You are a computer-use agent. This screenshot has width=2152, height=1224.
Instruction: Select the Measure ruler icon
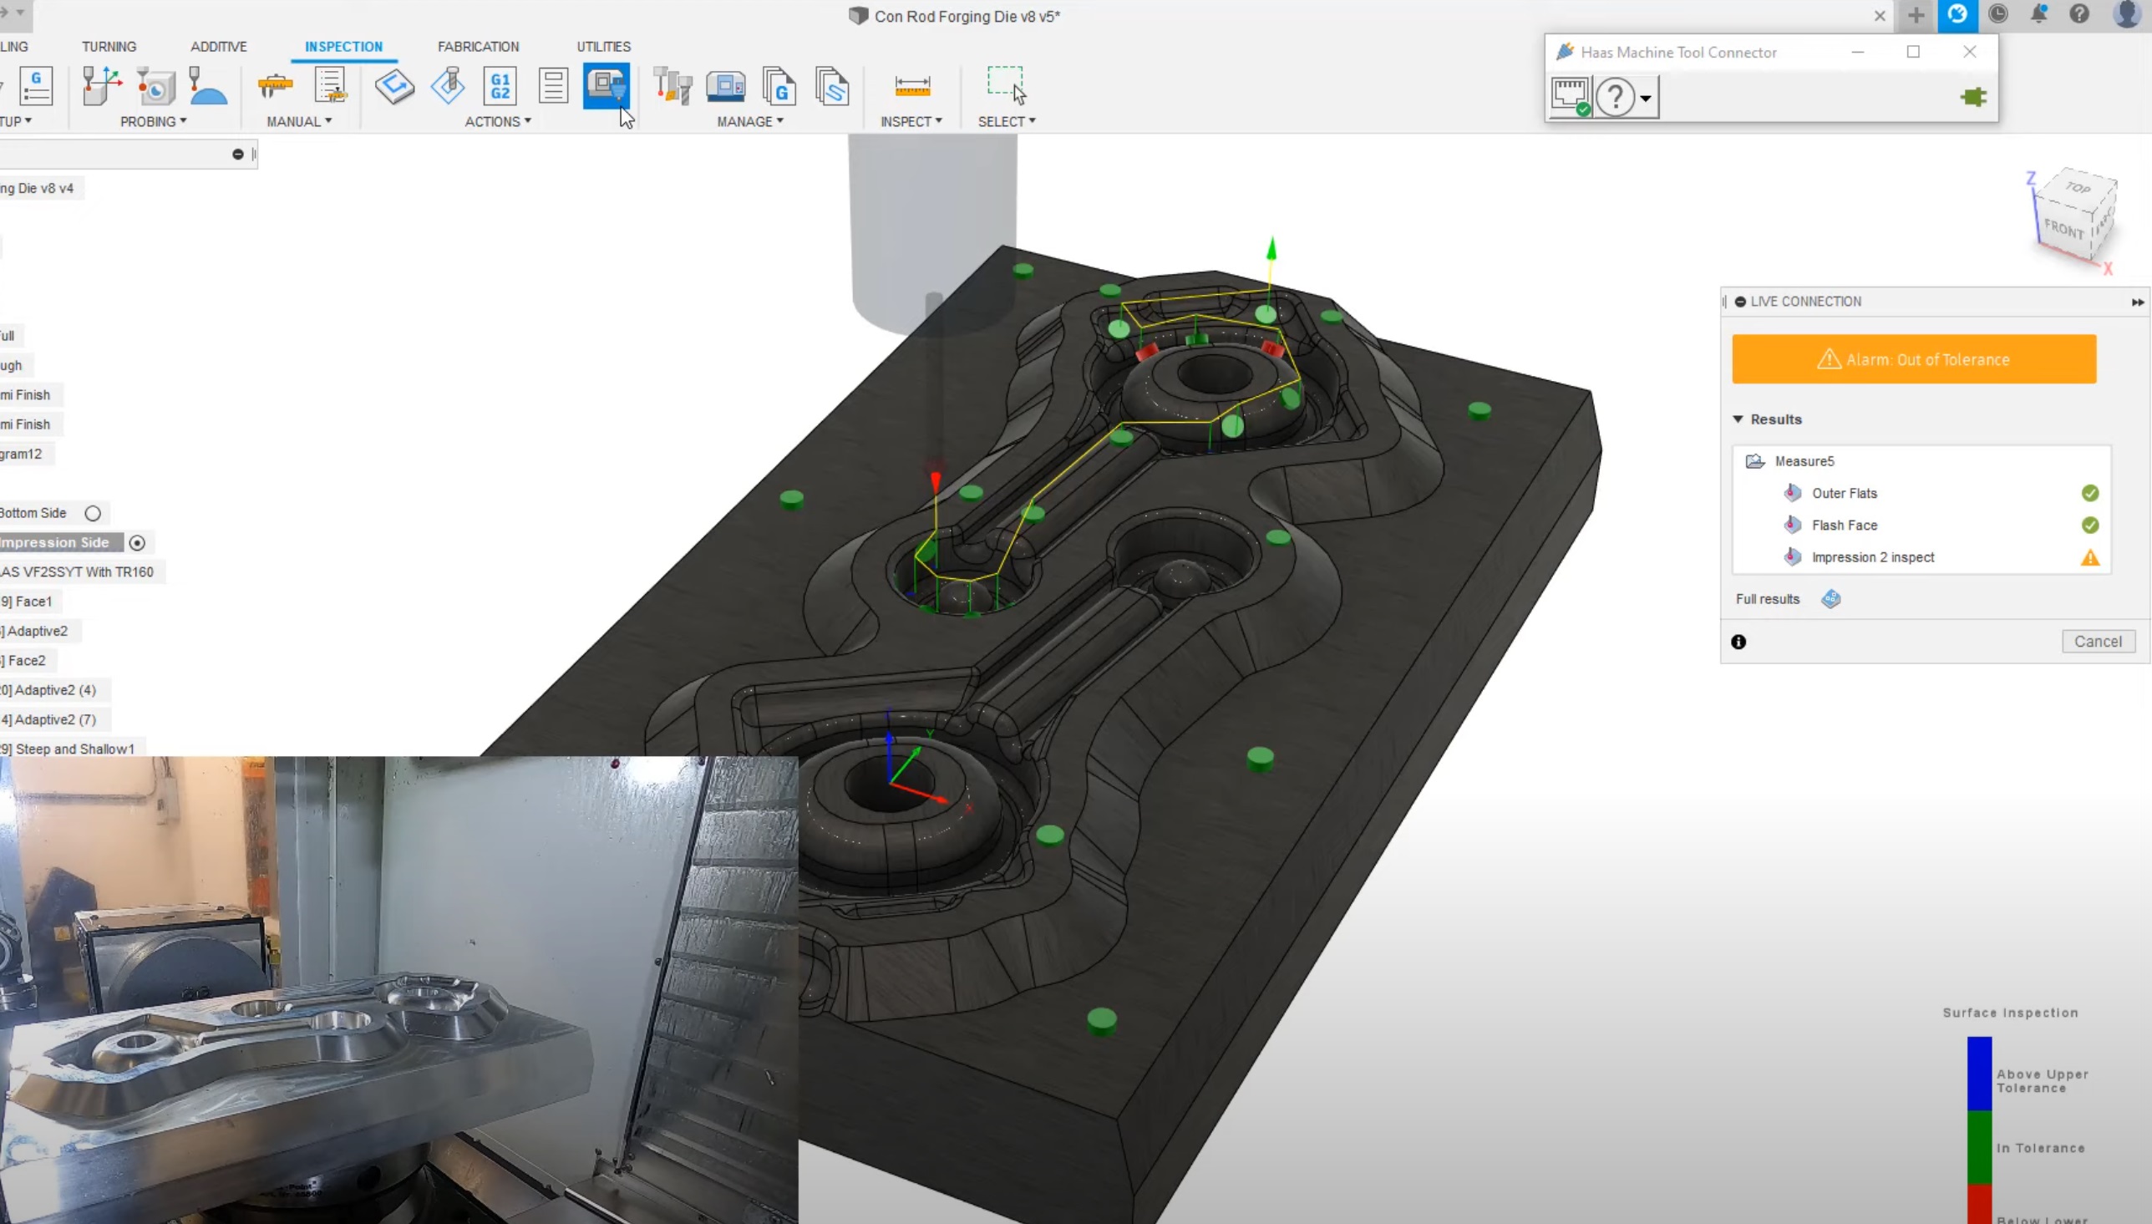[911, 86]
